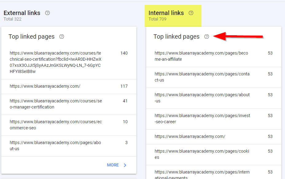Click the 117 link count value
This screenshot has height=179, width=285.
pos(124,86)
